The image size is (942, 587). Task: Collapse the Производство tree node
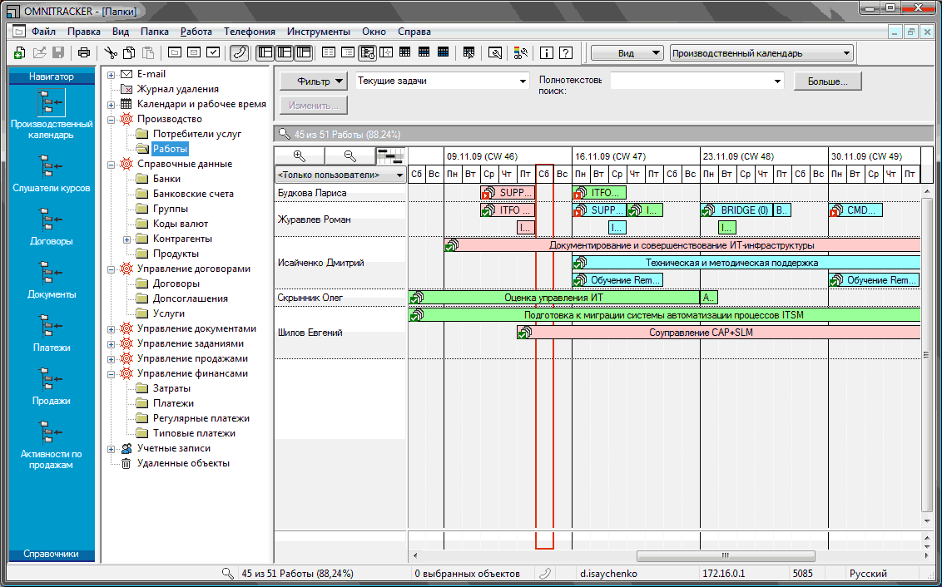112,120
